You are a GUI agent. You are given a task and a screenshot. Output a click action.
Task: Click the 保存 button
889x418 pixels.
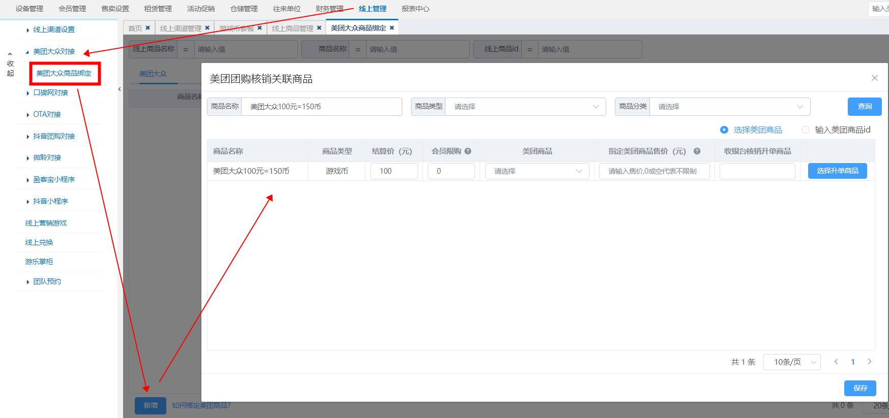(x=861, y=388)
